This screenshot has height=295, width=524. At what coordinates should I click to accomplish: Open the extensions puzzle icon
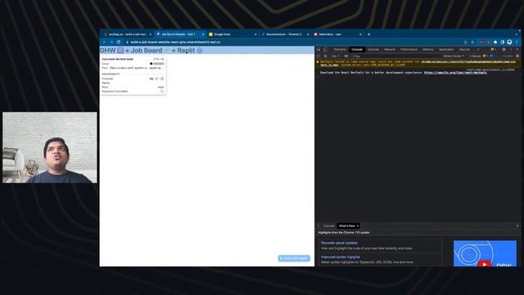(495, 42)
